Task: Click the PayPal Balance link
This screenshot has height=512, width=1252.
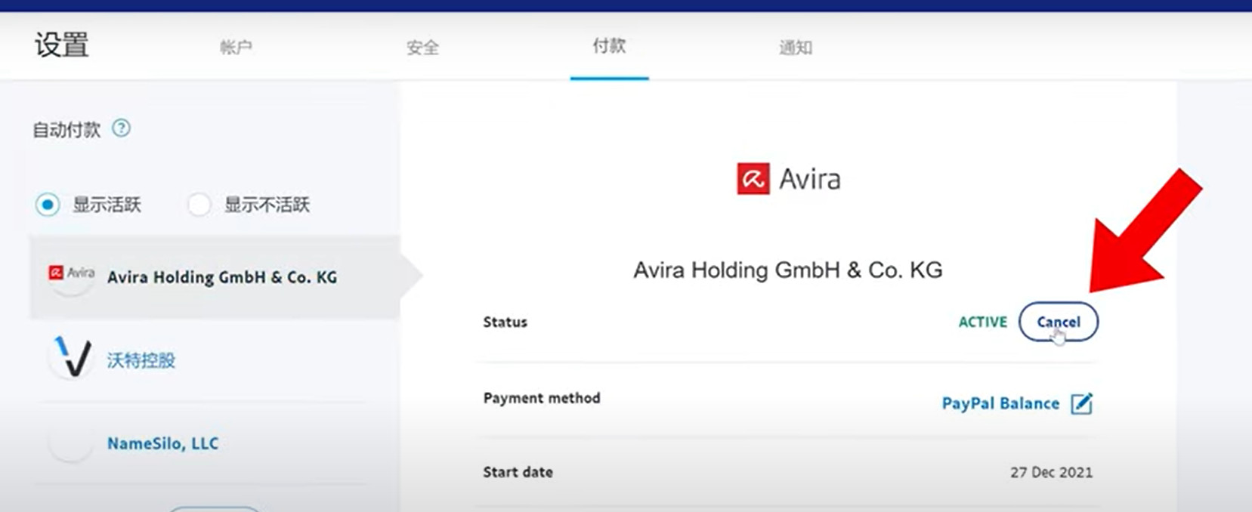Action: [1000, 403]
